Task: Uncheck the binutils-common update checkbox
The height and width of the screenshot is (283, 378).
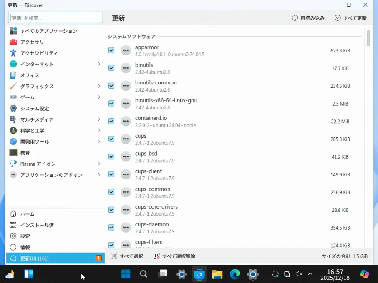Action: click(x=111, y=86)
